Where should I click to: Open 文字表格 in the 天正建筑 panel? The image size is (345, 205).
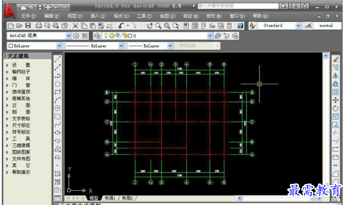(x=21, y=119)
